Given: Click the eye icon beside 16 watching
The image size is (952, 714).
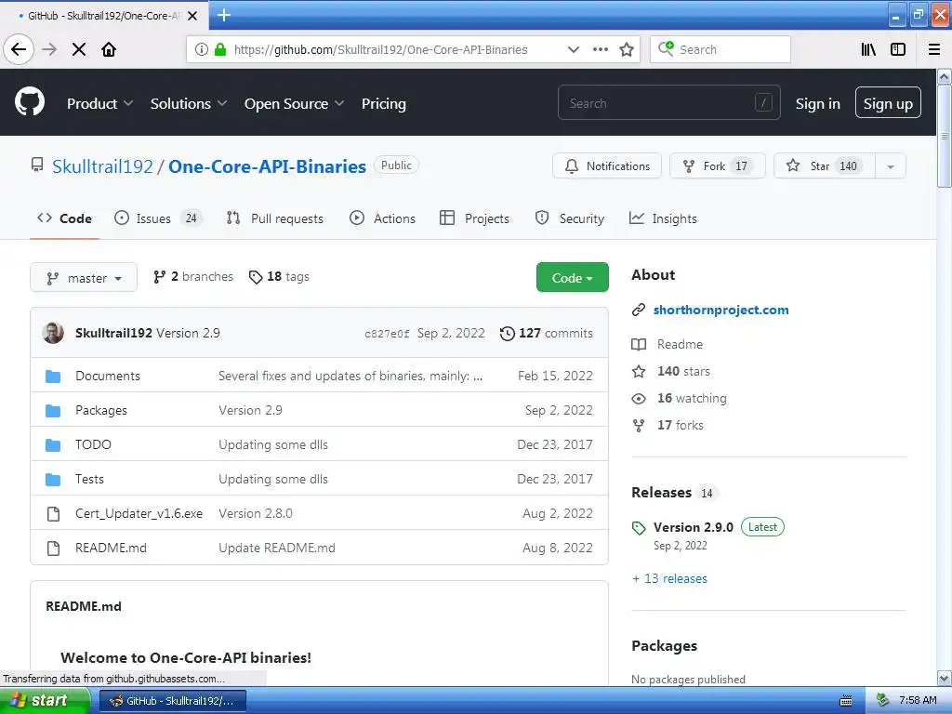Looking at the screenshot, I should click(x=639, y=398).
